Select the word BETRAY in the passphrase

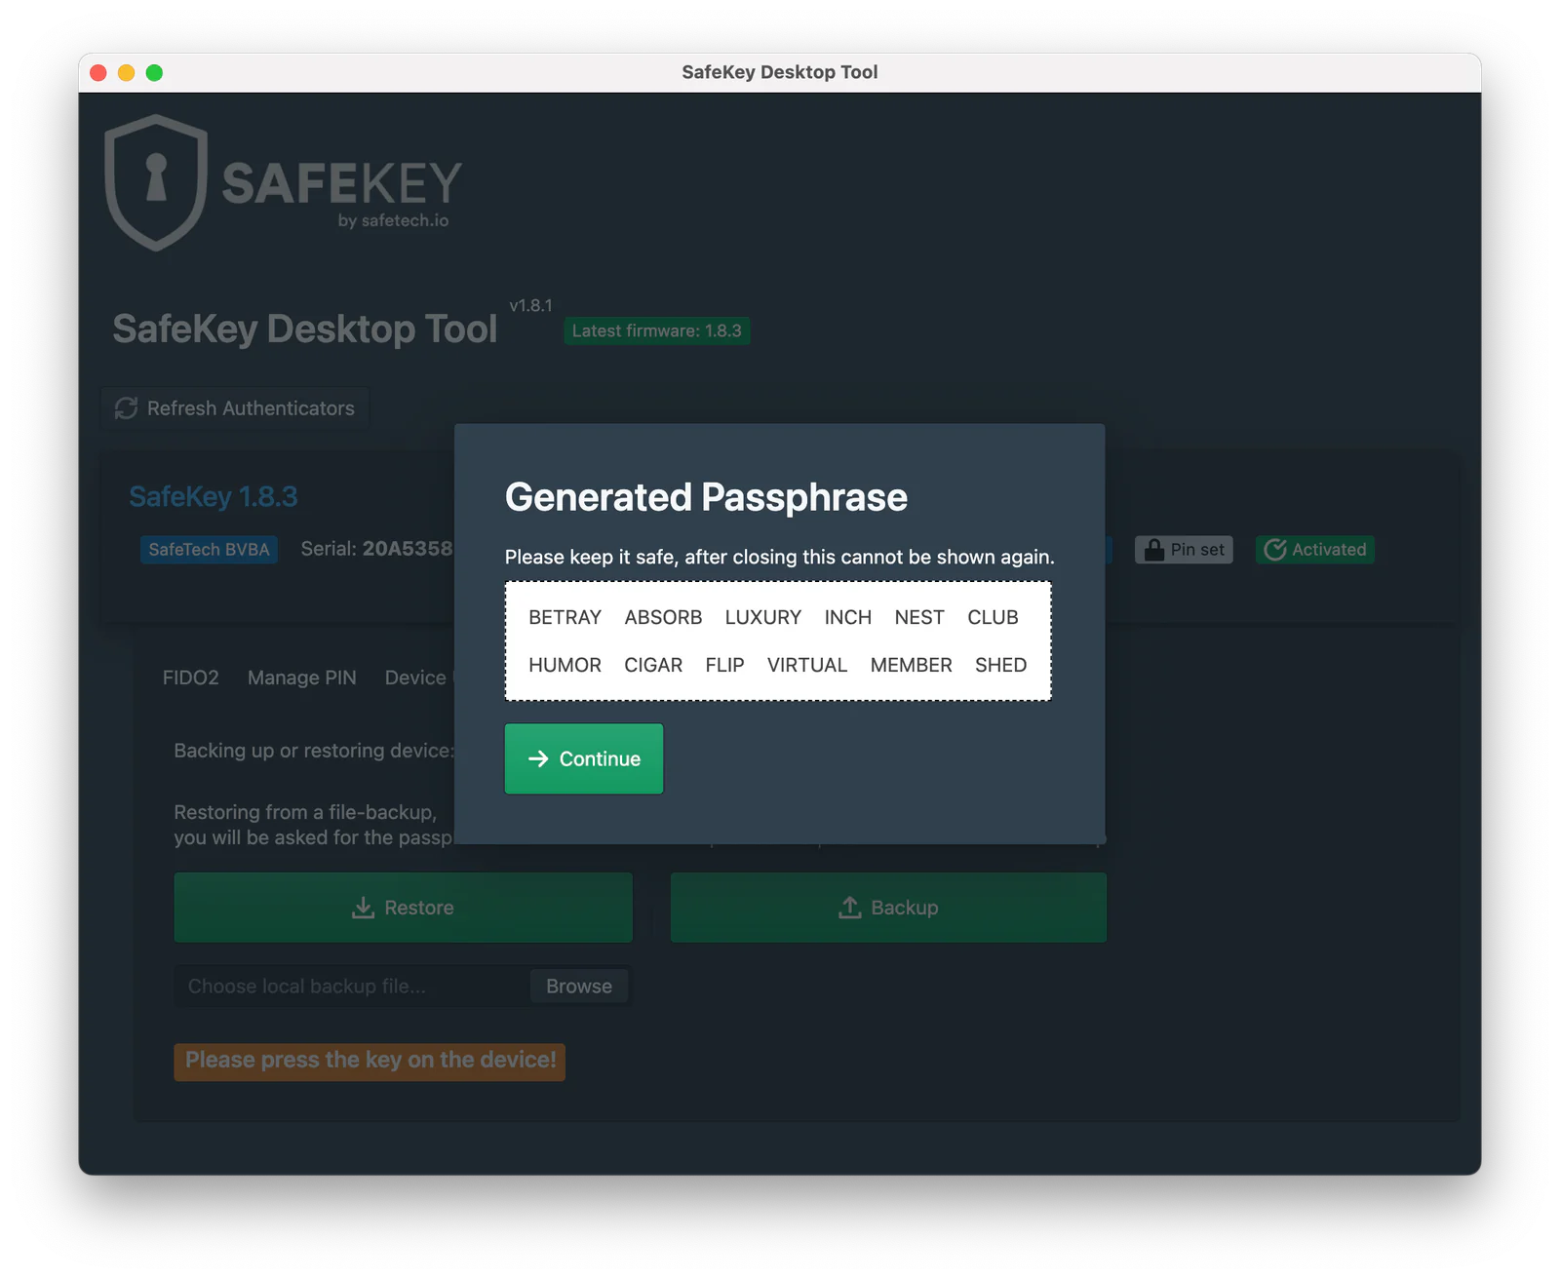565,617
